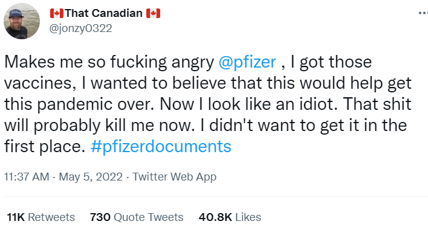This screenshot has height=227, width=428.
Task: Open the Twitter Web App source link
Action: (x=175, y=177)
